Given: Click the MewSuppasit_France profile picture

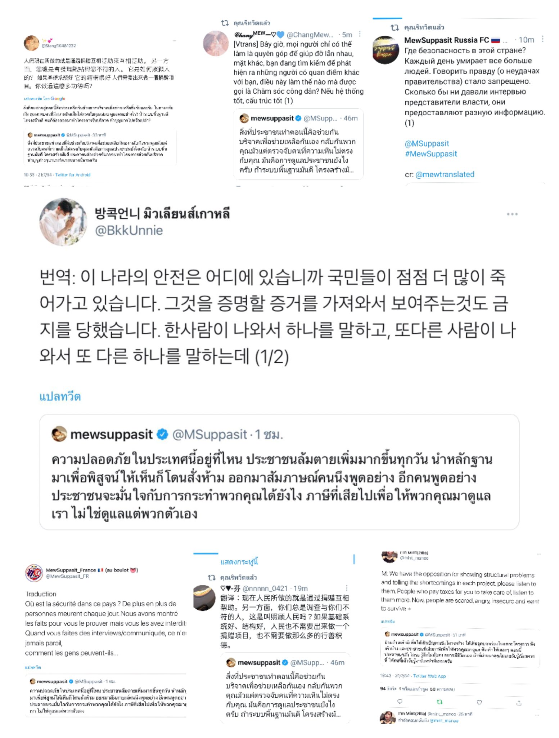Looking at the screenshot, I should [x=34, y=573].
